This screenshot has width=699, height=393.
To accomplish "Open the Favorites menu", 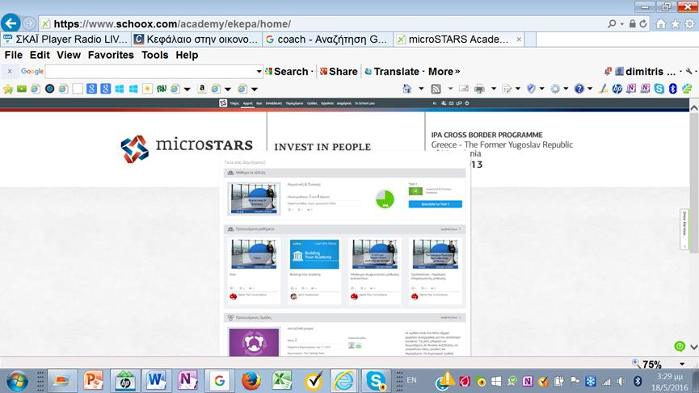I will click(x=111, y=55).
